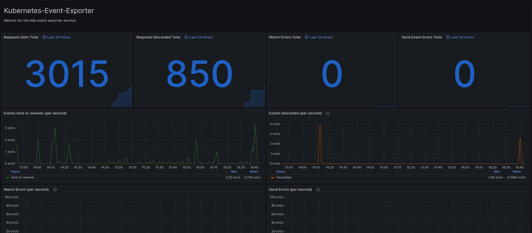Sort Discarded legend by Max column

pos(497,172)
